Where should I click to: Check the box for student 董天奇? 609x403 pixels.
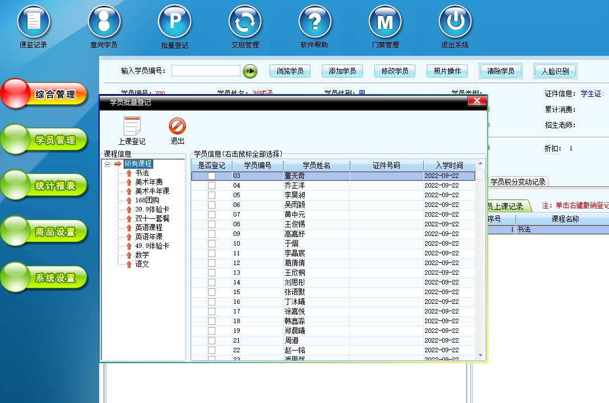pyautogui.click(x=211, y=176)
